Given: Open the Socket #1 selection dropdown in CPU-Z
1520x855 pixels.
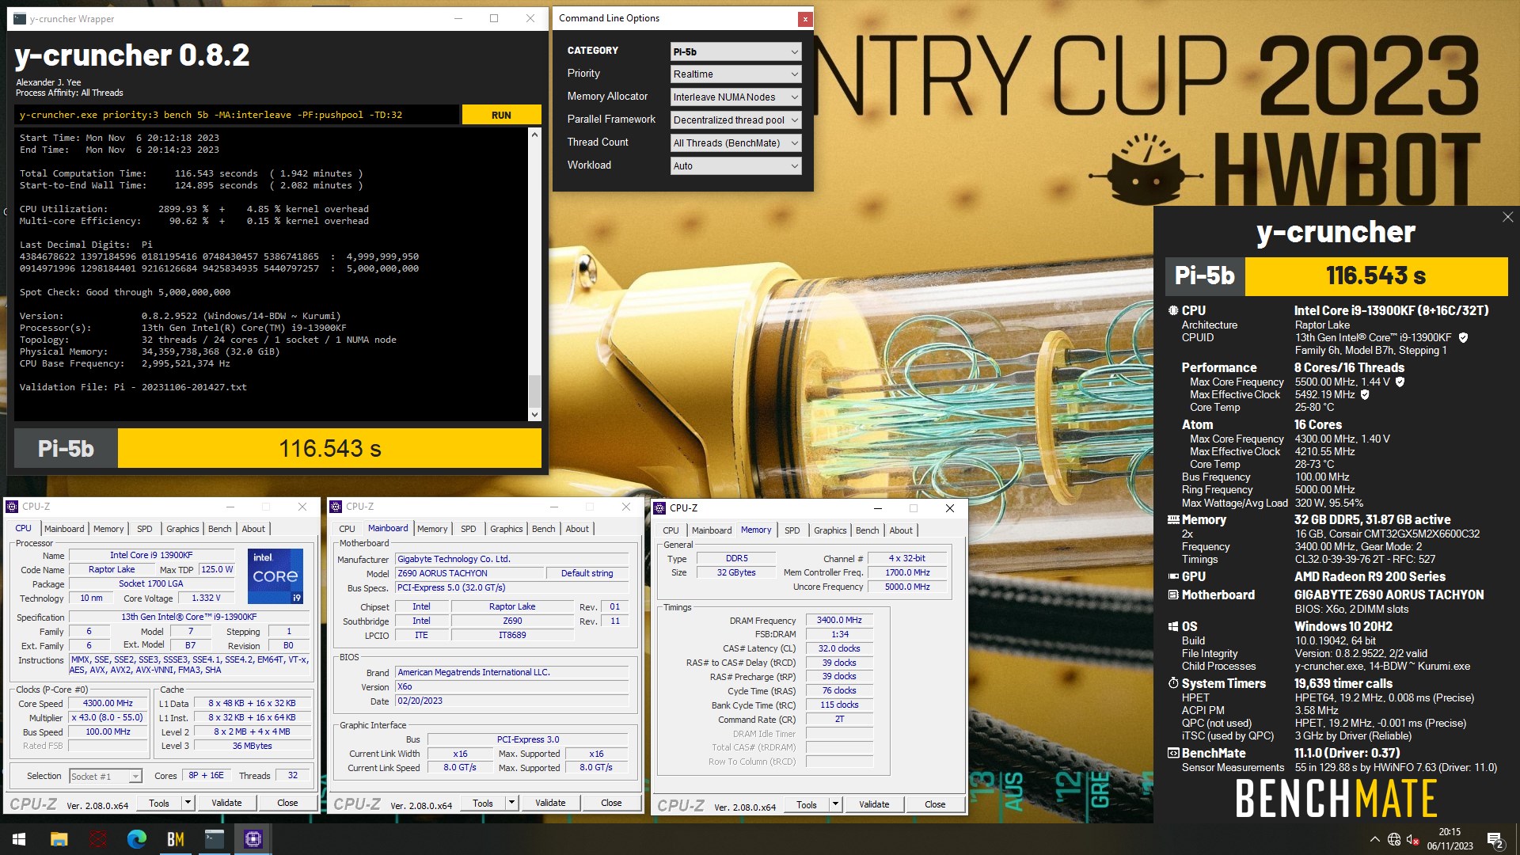Looking at the screenshot, I should click(x=105, y=776).
